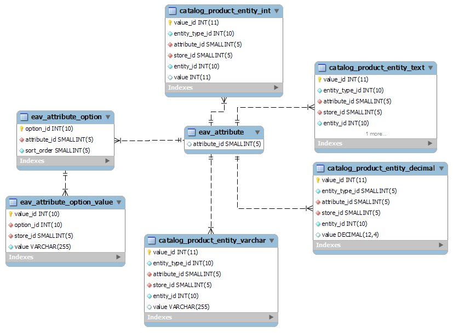Image resolution: width=453 pixels, height=333 pixels.
Task: Collapse catalog_product_entity_text using its header arrow
Action: 431,68
